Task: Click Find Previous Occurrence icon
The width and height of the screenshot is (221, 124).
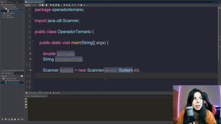Action: [53, 5]
